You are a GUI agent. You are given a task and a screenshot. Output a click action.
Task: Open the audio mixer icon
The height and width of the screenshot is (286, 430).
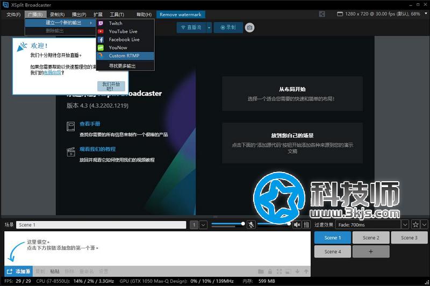pyautogui.click(x=306, y=225)
